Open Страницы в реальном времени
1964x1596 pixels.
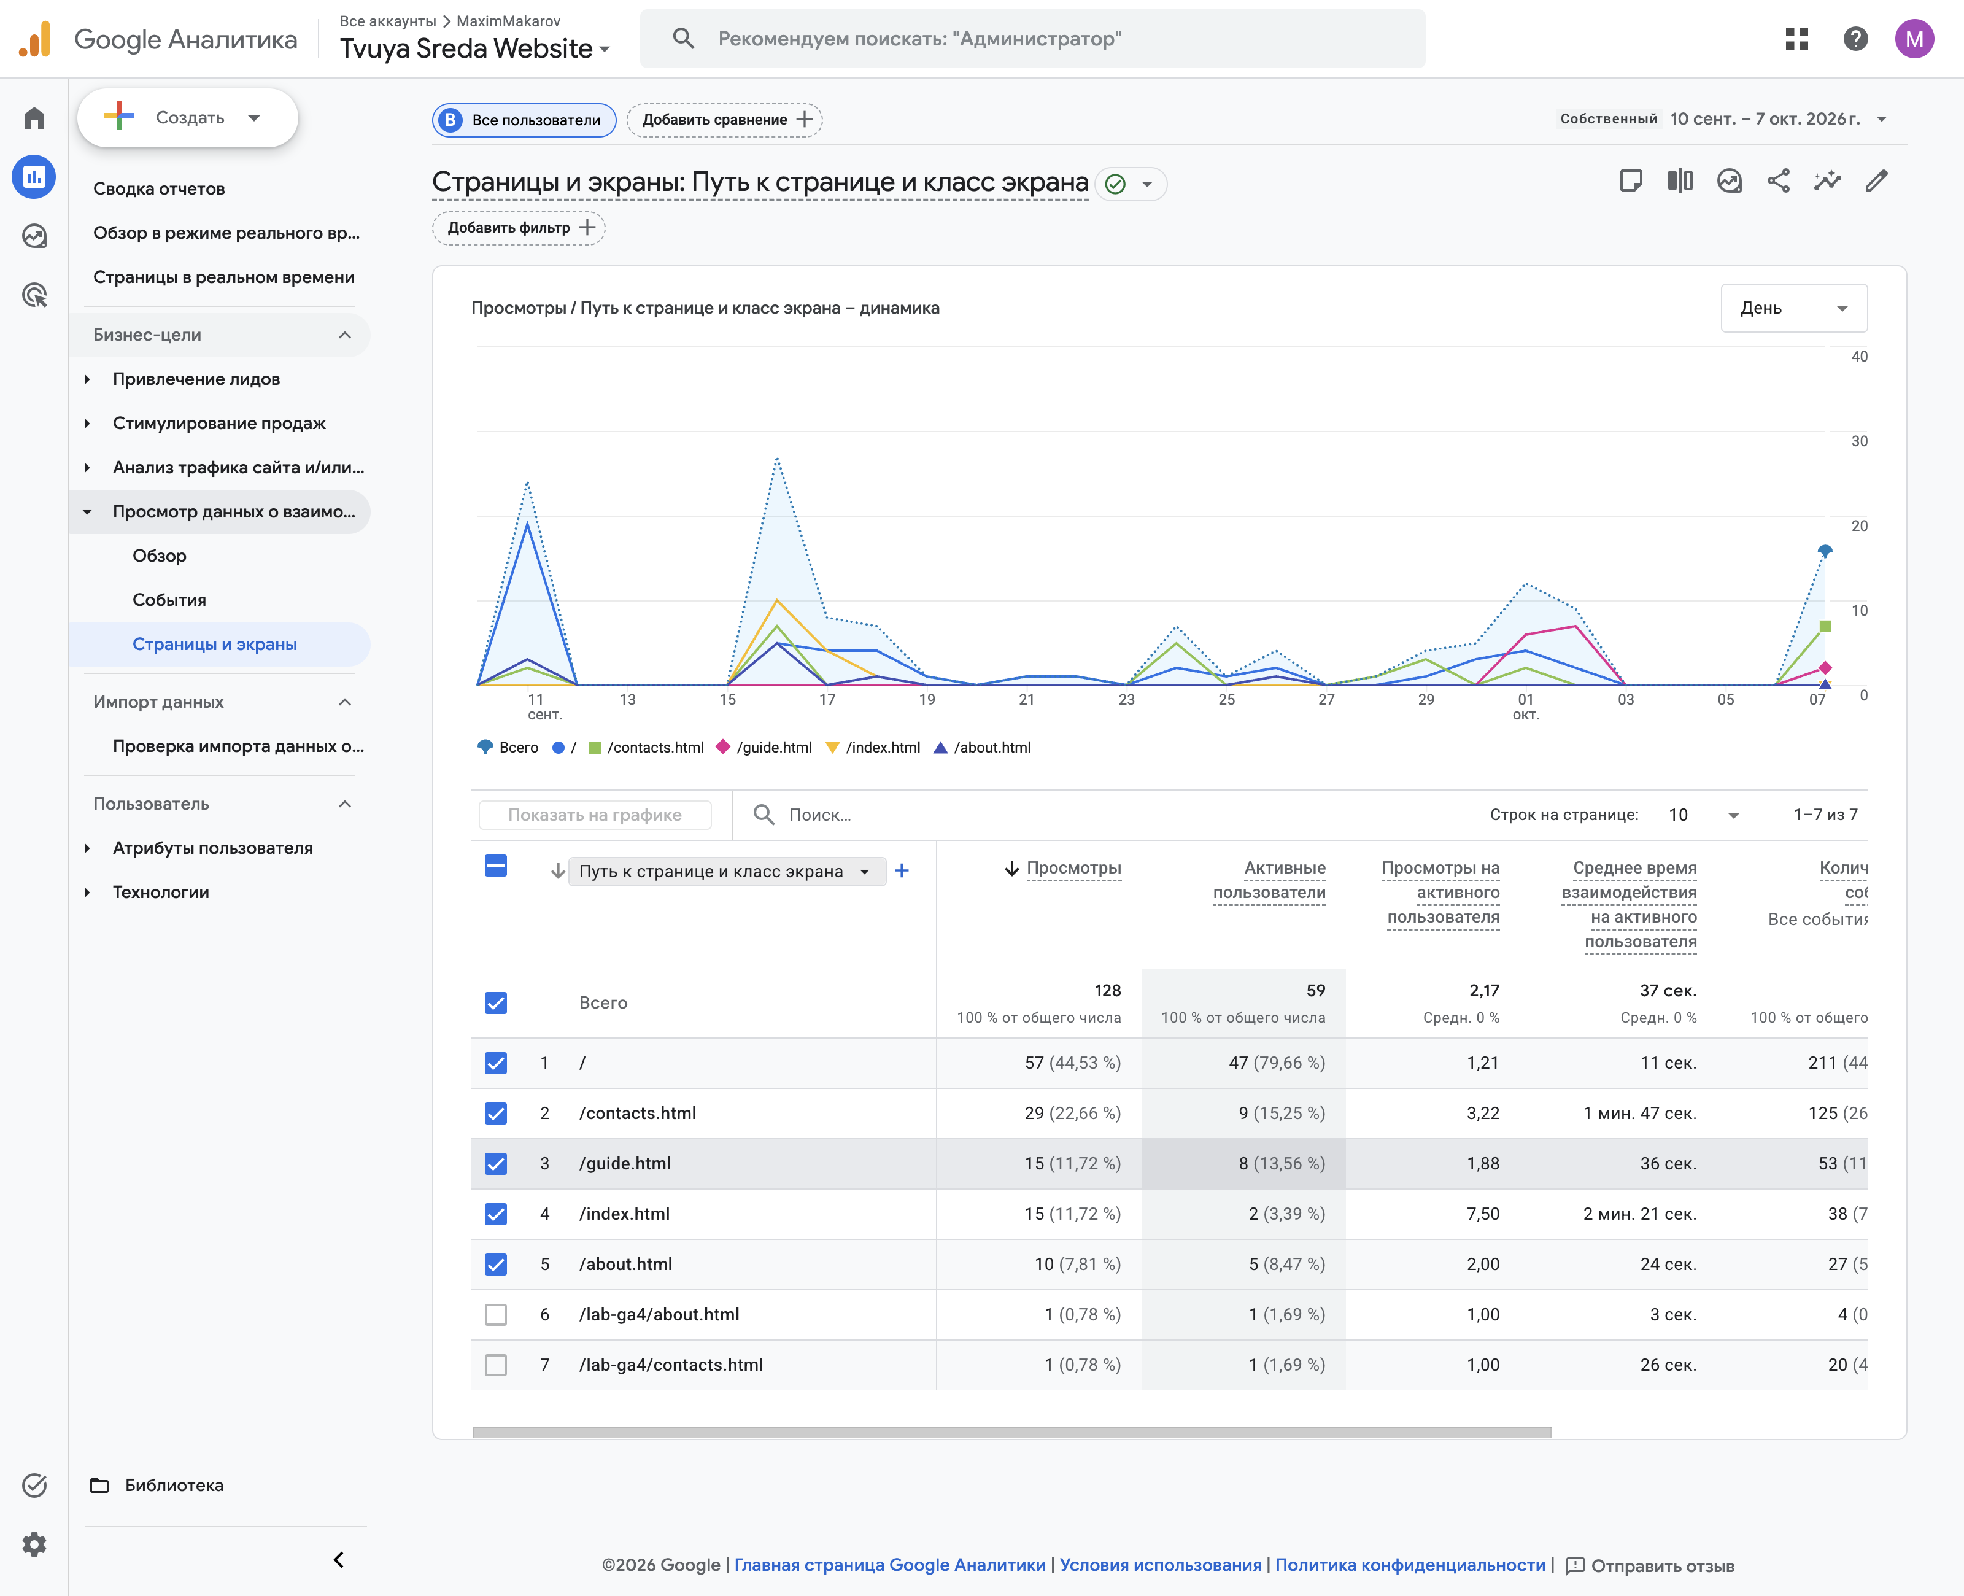click(223, 277)
